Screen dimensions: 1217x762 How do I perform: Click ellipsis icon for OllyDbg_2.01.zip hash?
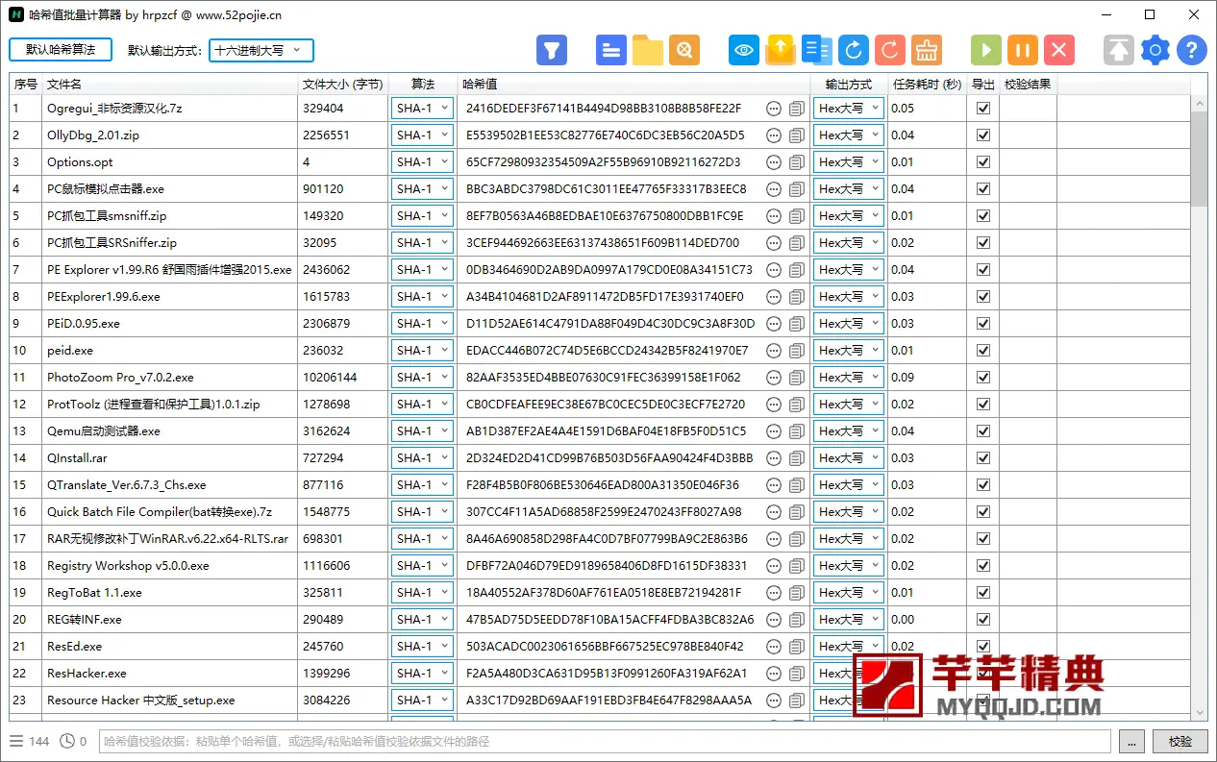point(774,135)
